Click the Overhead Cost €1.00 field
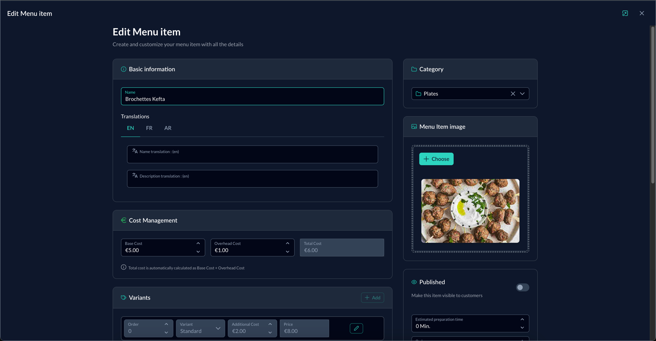Image resolution: width=656 pixels, height=341 pixels. click(252, 248)
